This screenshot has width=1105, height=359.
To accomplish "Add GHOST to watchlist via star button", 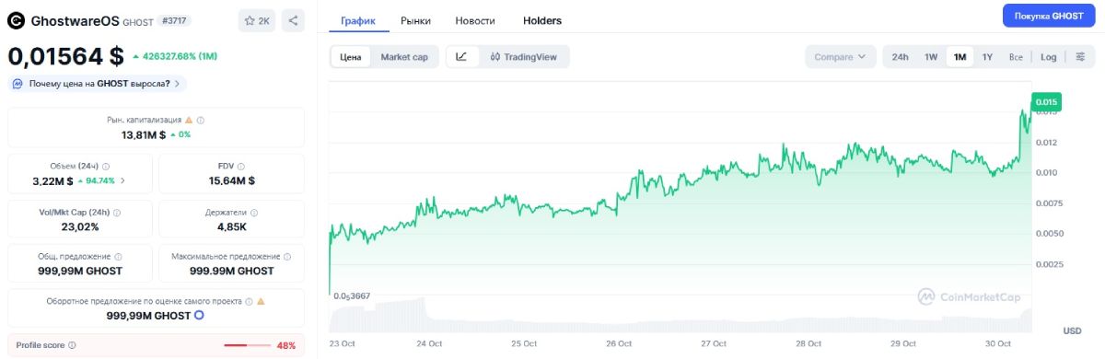I will (257, 20).
